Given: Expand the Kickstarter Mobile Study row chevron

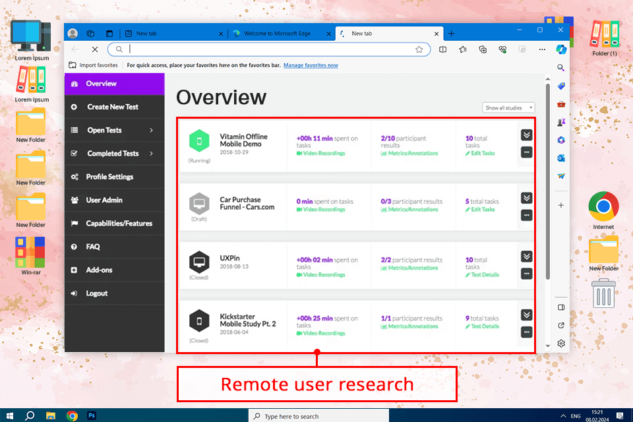Looking at the screenshot, I should click(526, 315).
